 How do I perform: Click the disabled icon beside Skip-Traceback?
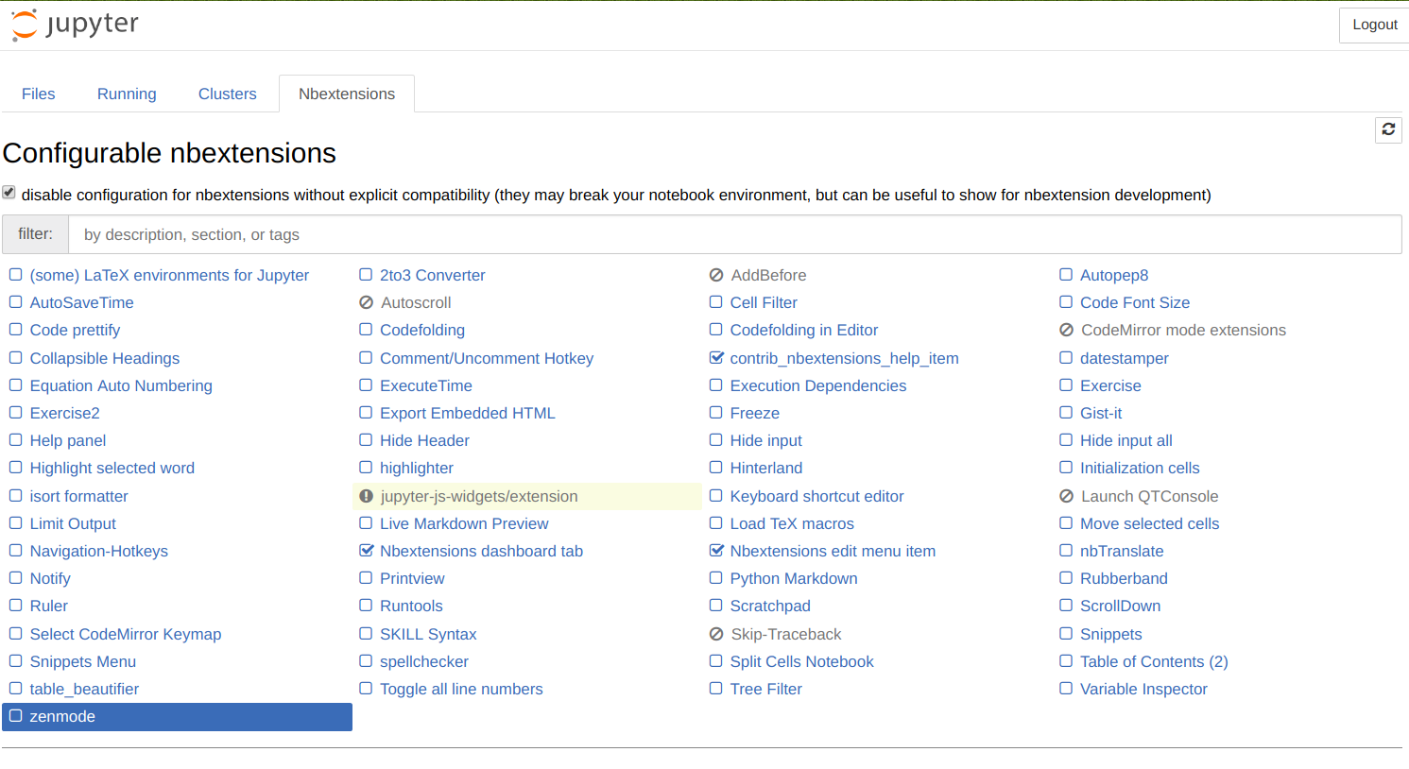pyautogui.click(x=716, y=635)
